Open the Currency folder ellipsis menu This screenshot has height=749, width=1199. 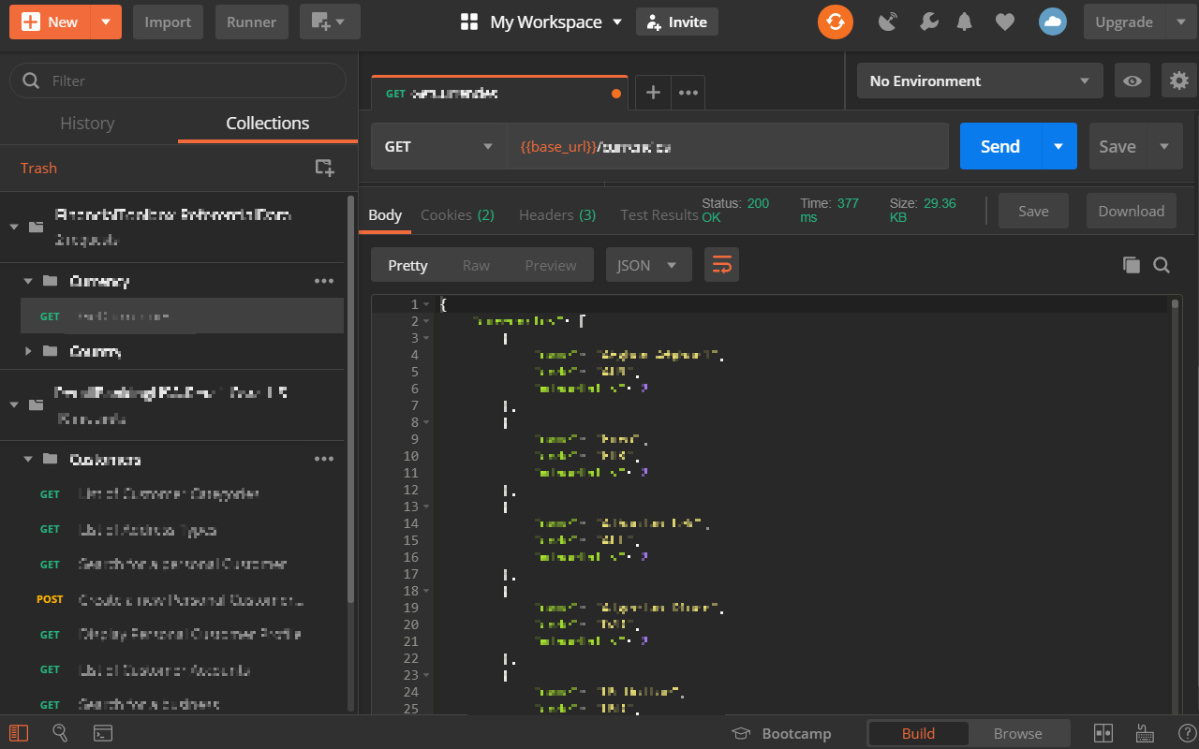pyautogui.click(x=324, y=281)
